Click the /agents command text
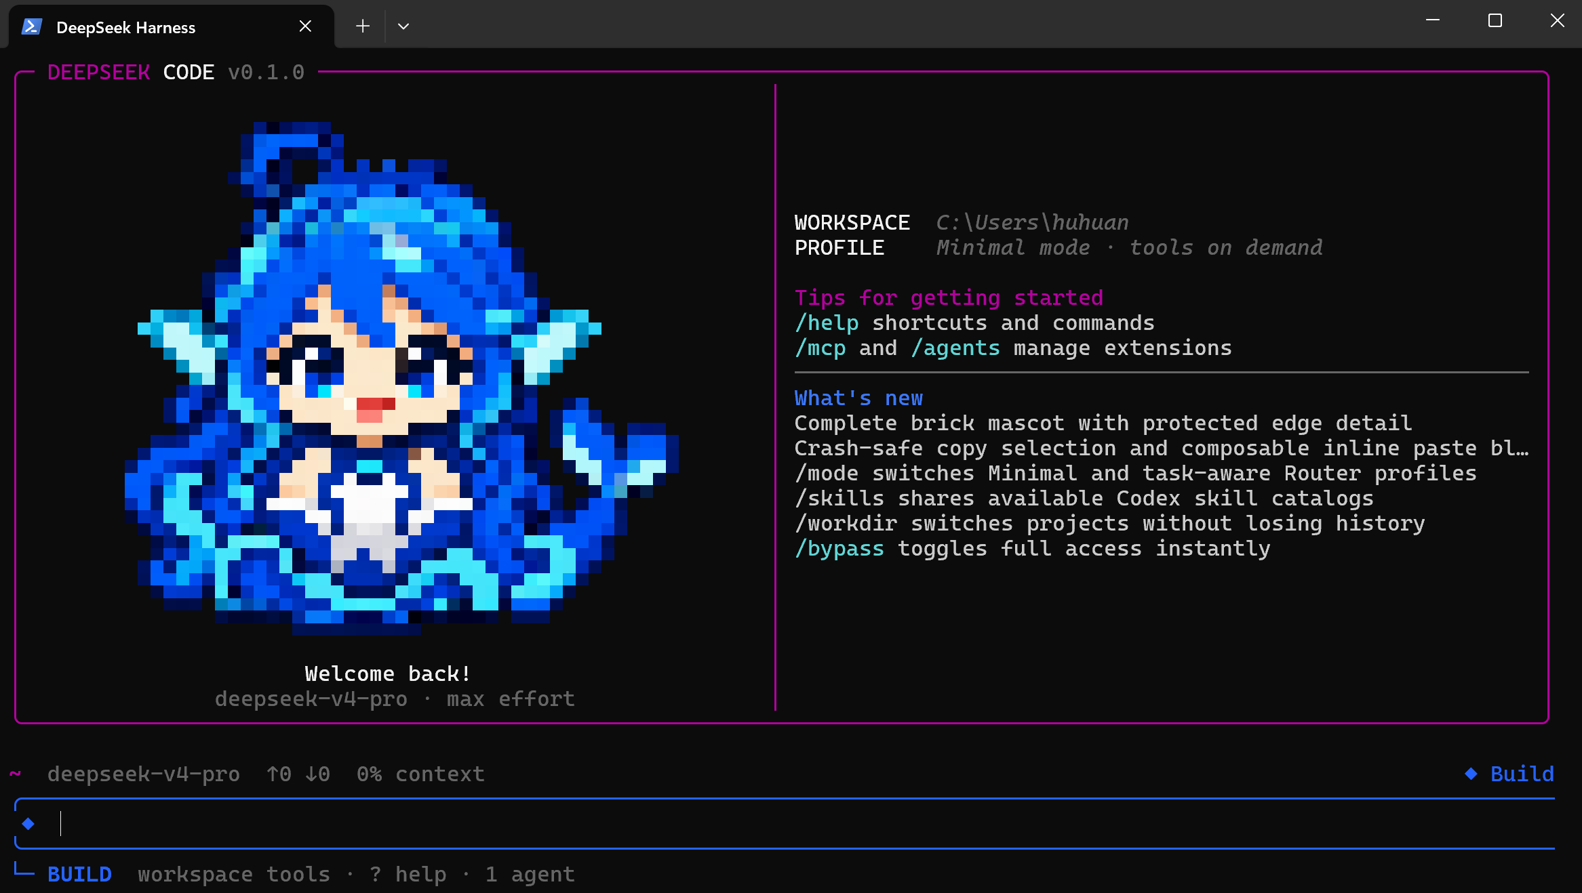Screen dimensions: 1582x893 955,348
